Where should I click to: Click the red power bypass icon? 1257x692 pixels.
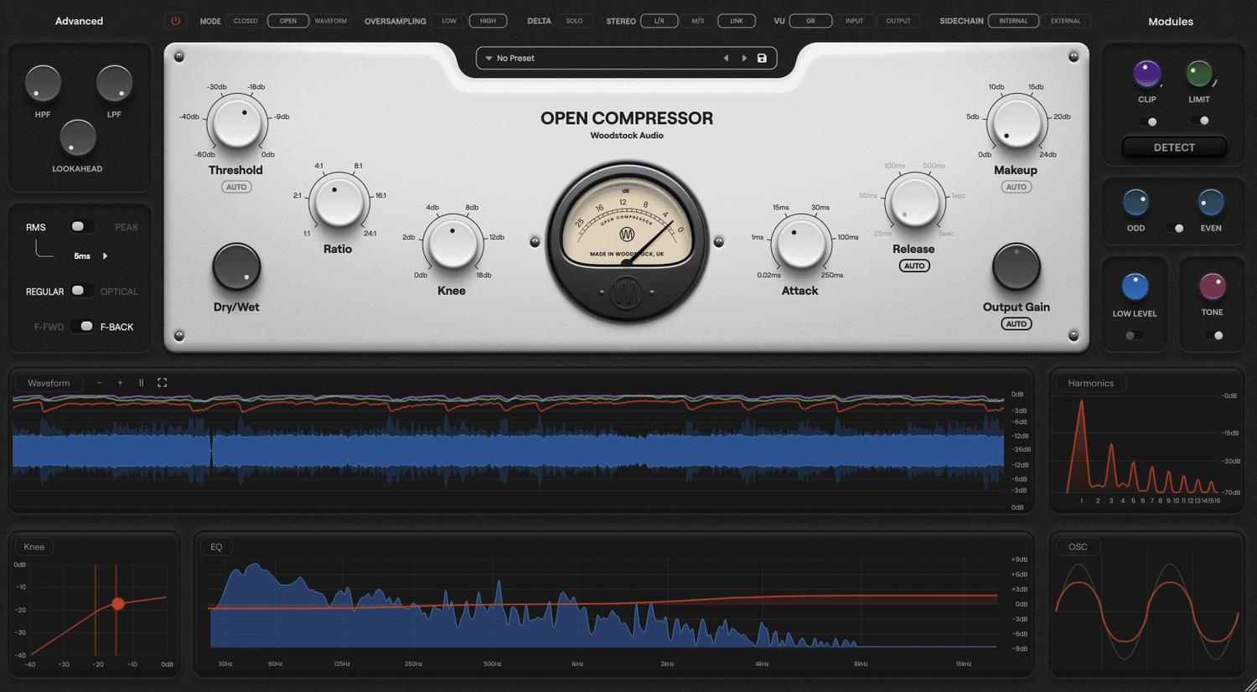point(175,21)
